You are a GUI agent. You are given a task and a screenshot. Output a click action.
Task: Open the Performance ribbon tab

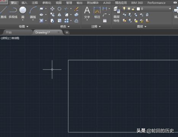click(x=156, y=3)
